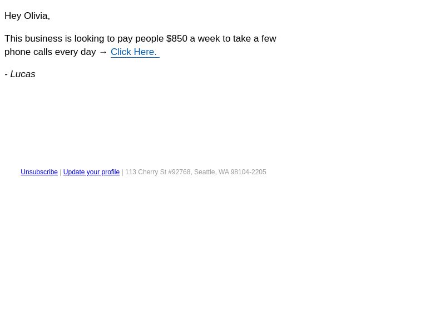
Task: Click the word Seattle in the footer
Action: click(204, 172)
